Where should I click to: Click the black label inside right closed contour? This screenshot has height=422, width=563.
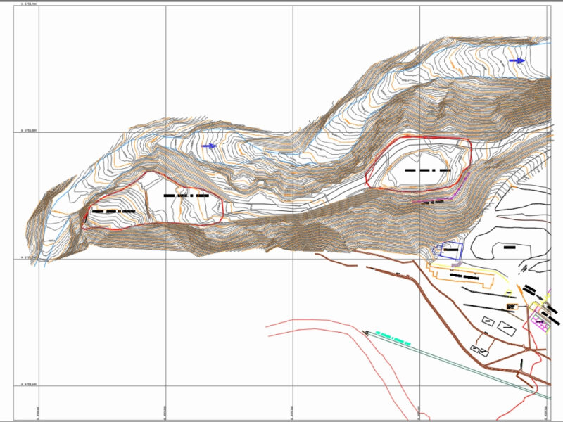(510, 247)
